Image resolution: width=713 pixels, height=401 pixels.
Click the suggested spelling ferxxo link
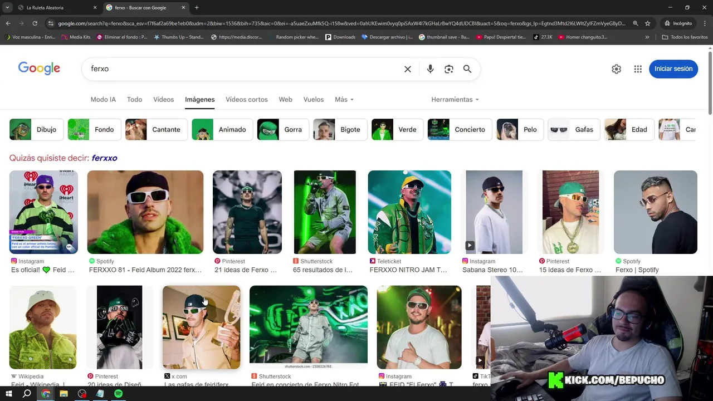click(x=104, y=158)
